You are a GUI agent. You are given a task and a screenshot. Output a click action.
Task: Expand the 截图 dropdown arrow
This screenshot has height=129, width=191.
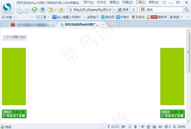point(182,17)
